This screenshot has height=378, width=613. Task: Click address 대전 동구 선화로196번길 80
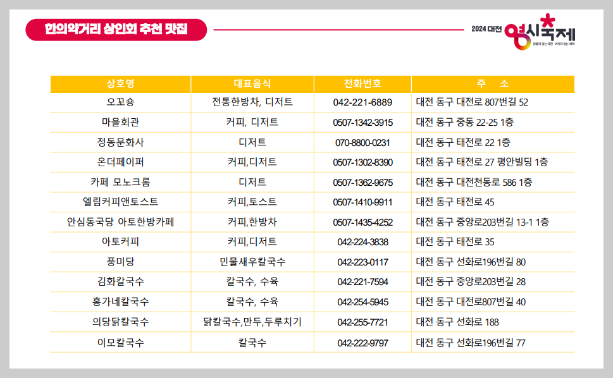pyautogui.click(x=471, y=262)
